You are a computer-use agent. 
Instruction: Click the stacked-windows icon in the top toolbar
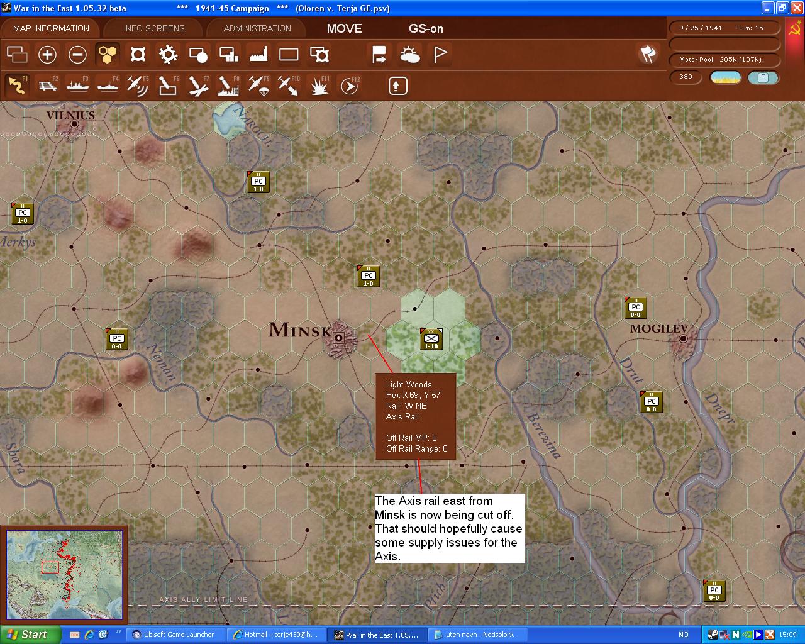point(17,55)
